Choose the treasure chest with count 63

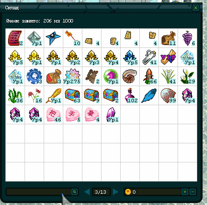click(73, 95)
